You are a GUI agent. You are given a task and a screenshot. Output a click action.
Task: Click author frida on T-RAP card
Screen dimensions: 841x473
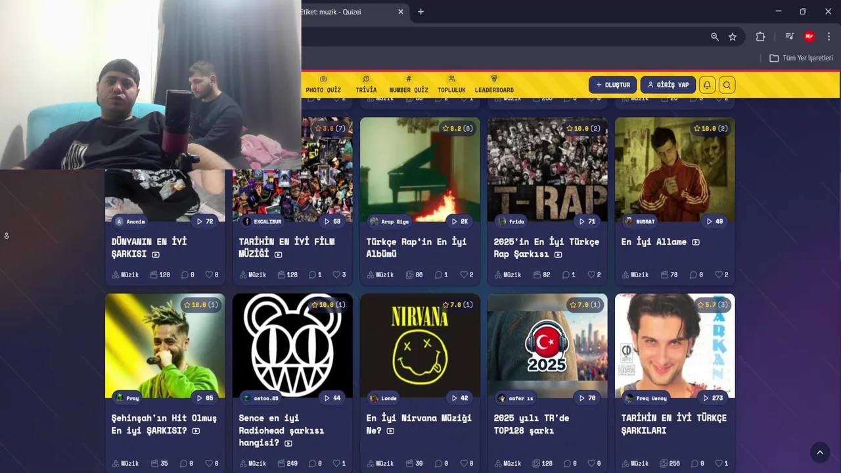click(511, 221)
